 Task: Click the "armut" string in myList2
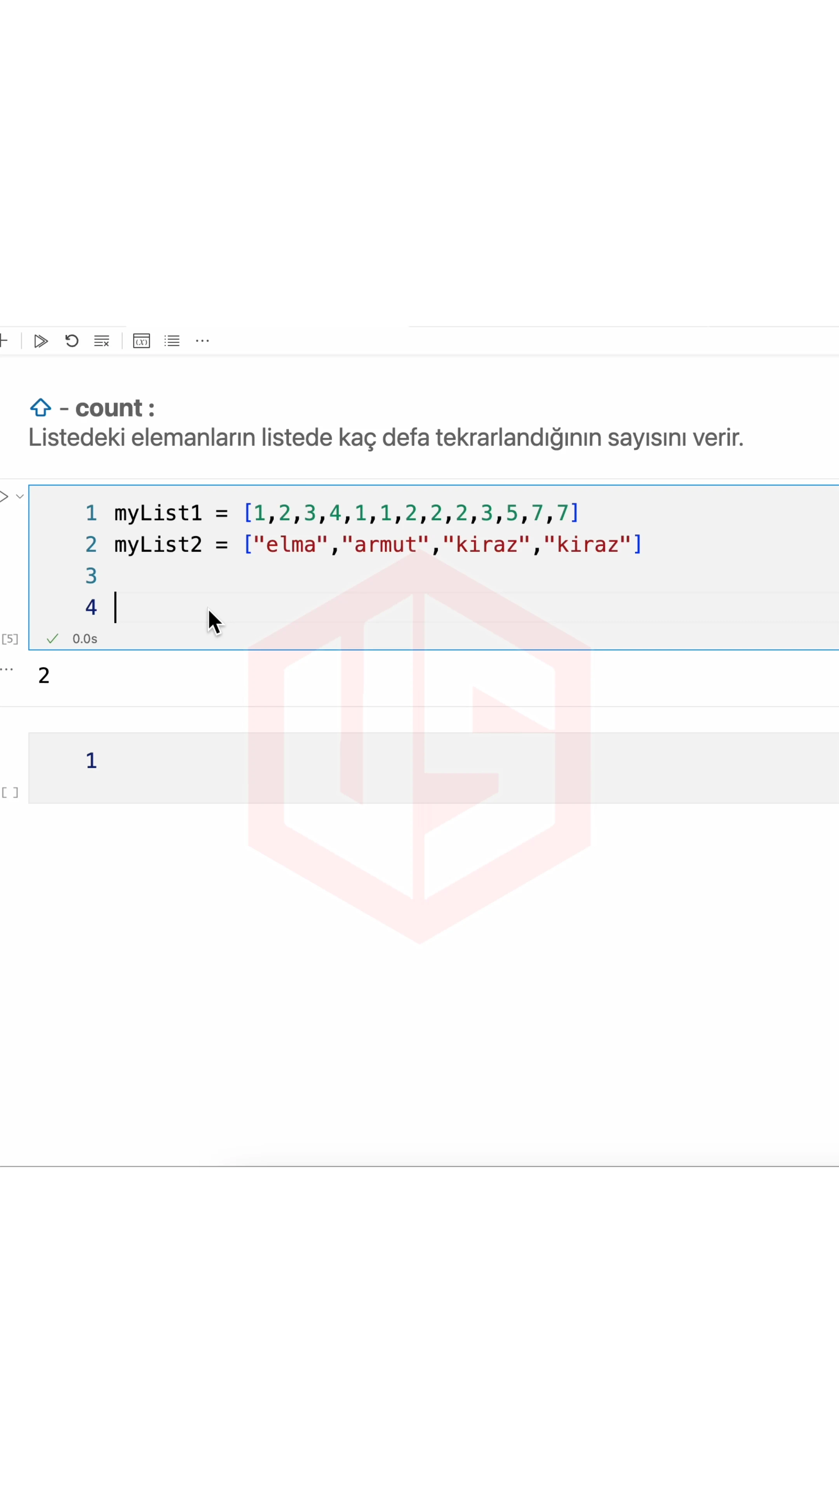point(386,545)
